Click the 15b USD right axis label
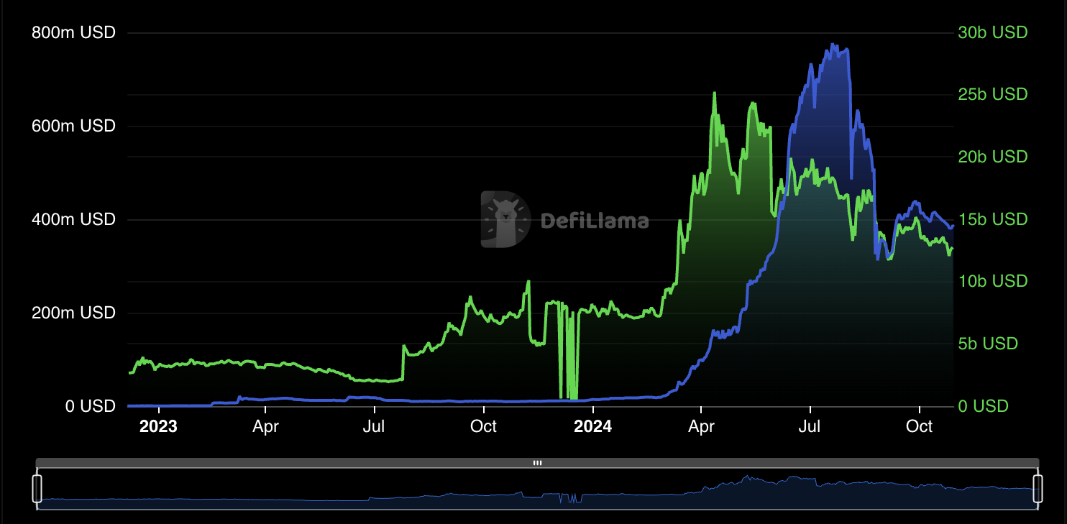1067x524 pixels. 993,219
